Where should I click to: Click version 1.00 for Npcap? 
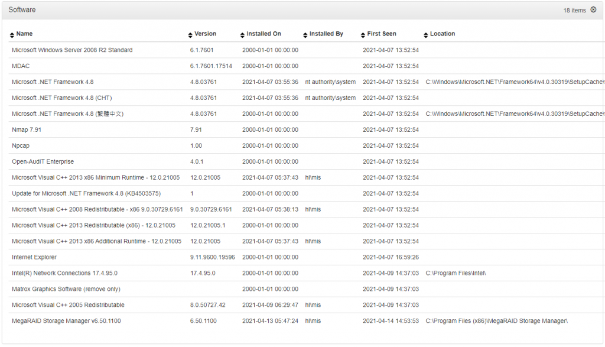(196, 145)
